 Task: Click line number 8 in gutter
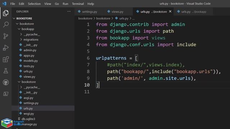[88, 72]
